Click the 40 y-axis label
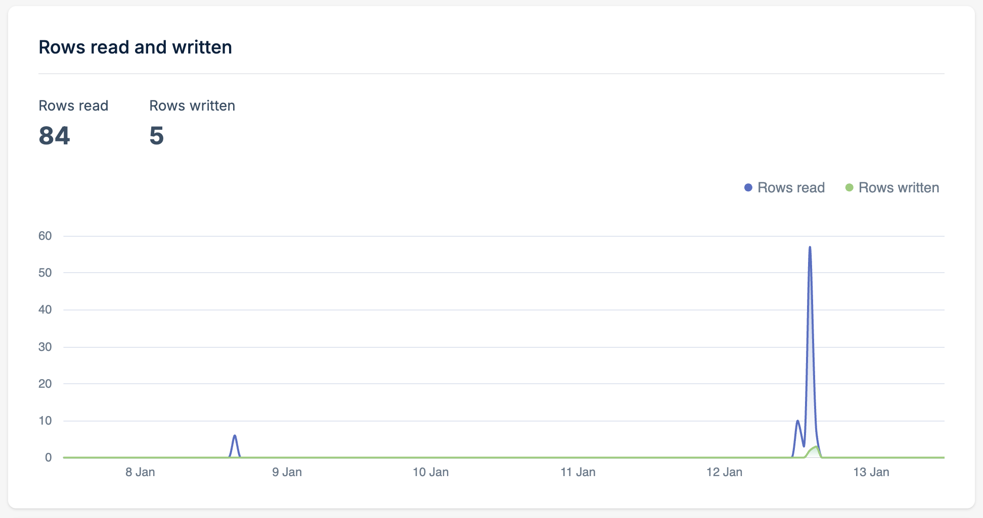The height and width of the screenshot is (518, 983). point(45,309)
